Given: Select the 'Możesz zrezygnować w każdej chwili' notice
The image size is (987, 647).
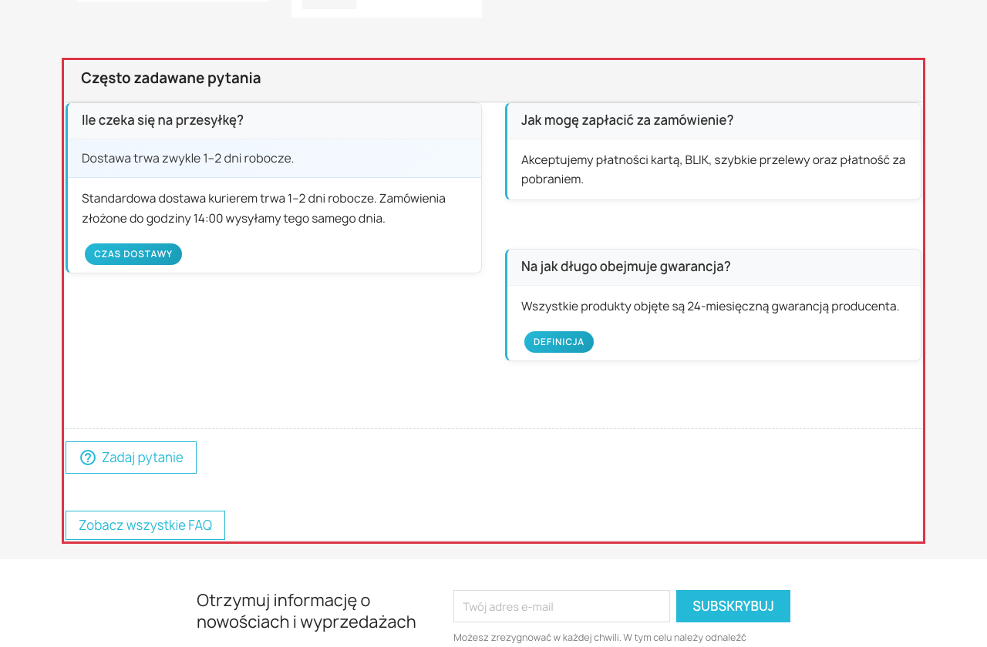Looking at the screenshot, I should 600,637.
